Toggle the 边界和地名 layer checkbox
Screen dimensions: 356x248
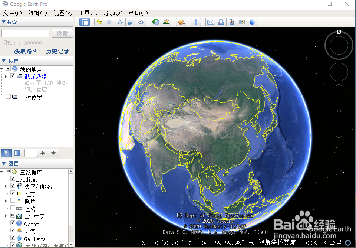[13, 186]
